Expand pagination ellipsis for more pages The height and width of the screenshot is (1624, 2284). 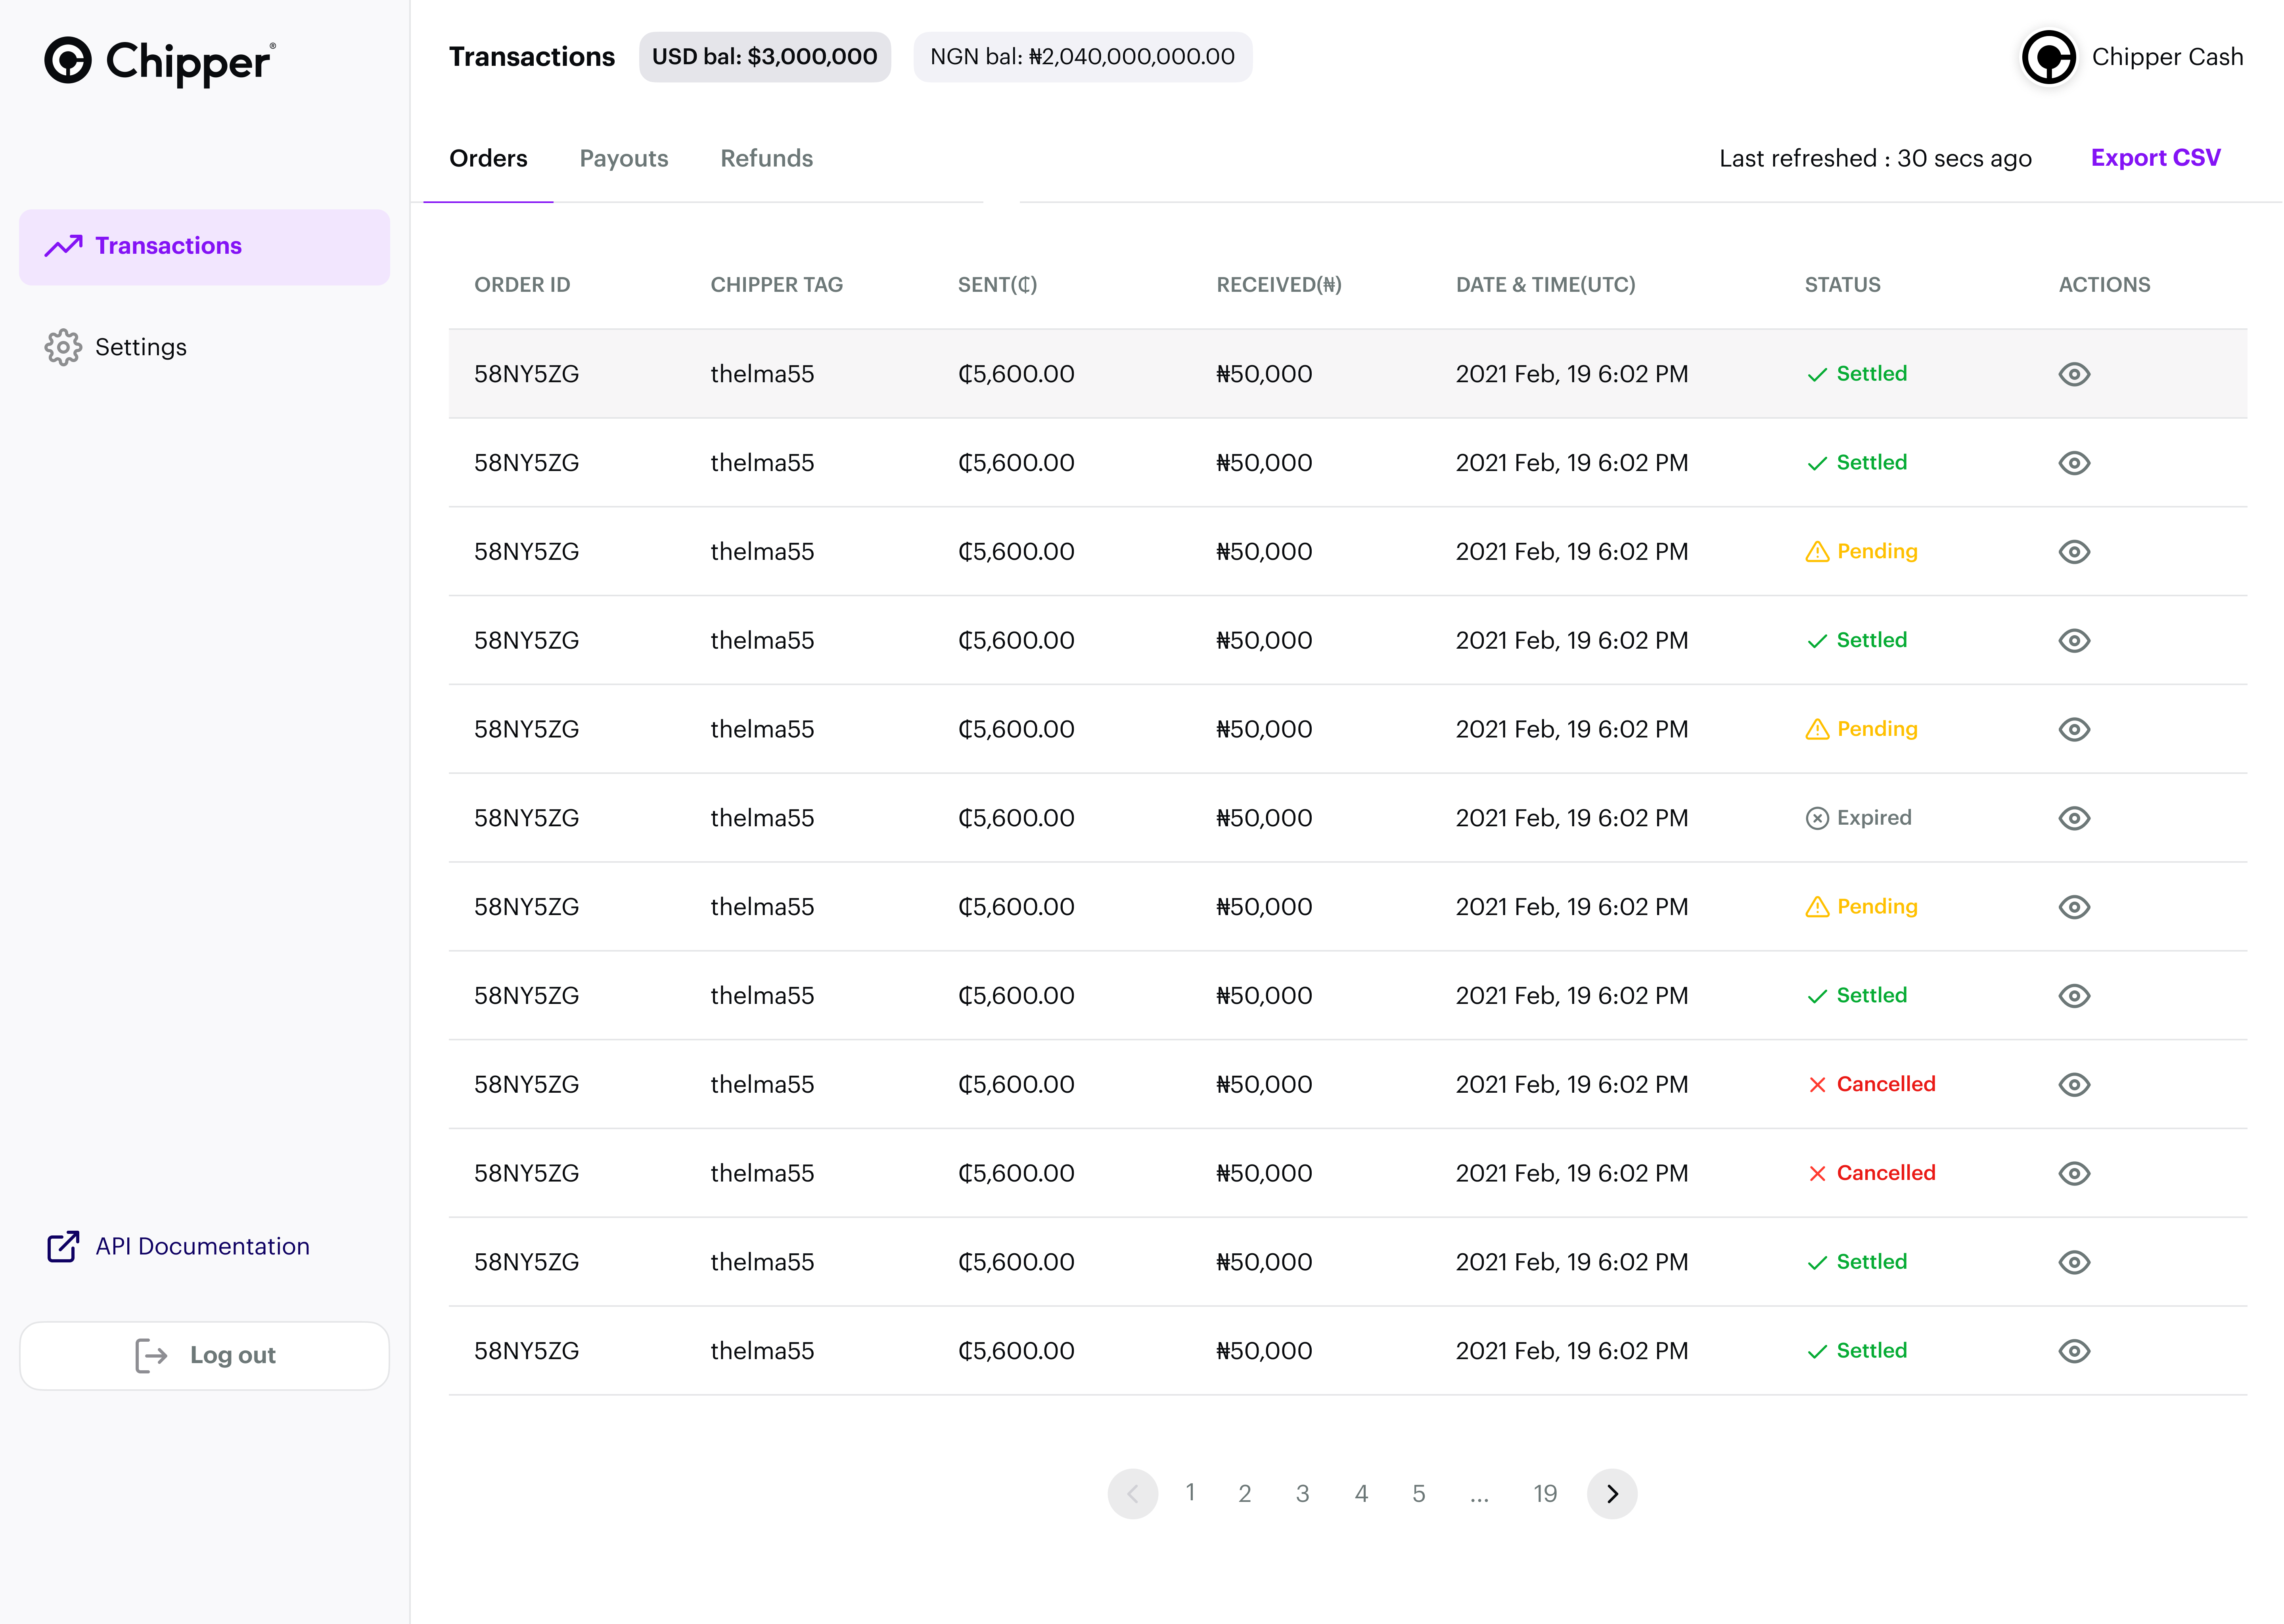point(1479,1494)
